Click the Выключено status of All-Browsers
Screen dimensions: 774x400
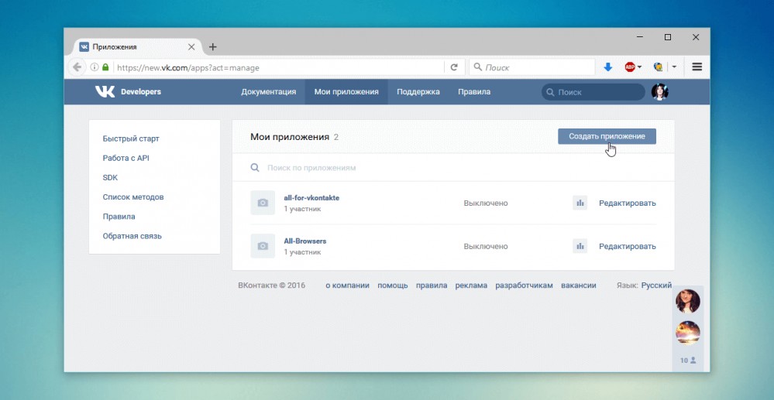coord(486,247)
